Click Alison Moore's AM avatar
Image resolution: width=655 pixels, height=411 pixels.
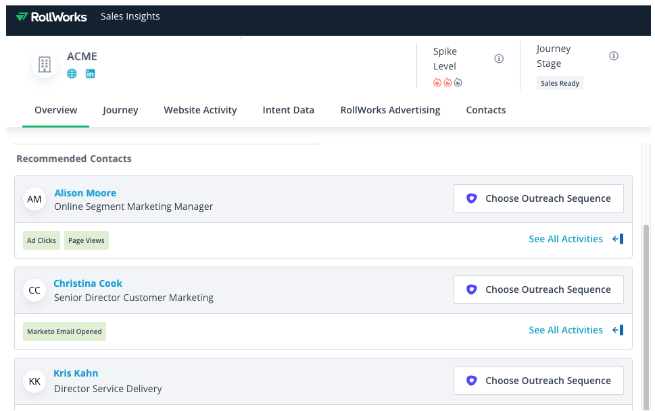click(x=34, y=199)
